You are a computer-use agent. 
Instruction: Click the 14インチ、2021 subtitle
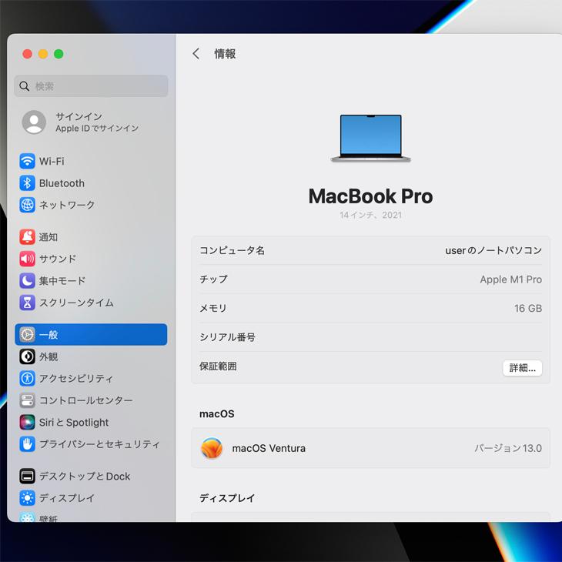pos(370,215)
